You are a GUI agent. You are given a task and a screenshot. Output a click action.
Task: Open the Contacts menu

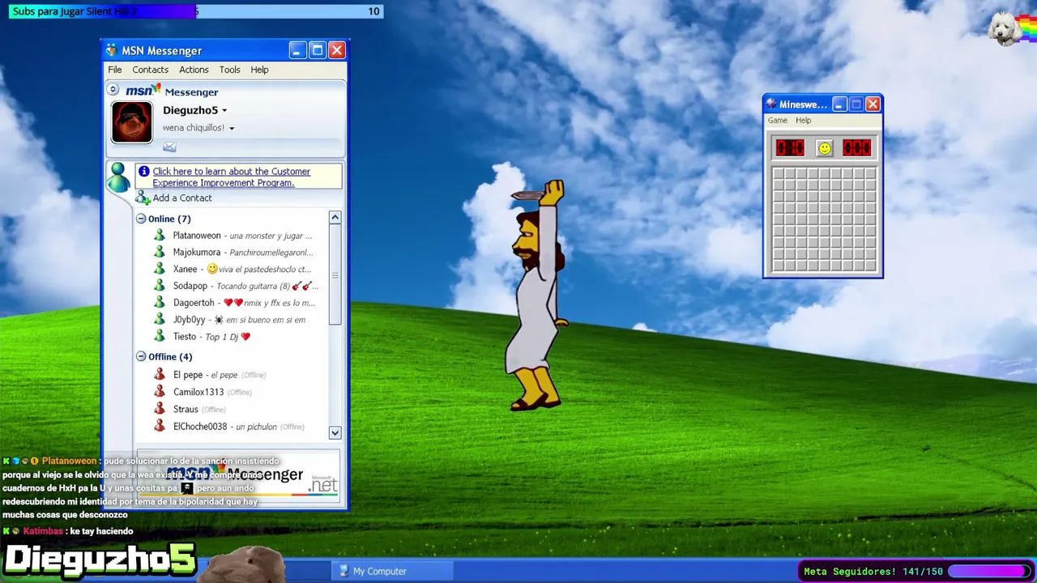(x=150, y=70)
